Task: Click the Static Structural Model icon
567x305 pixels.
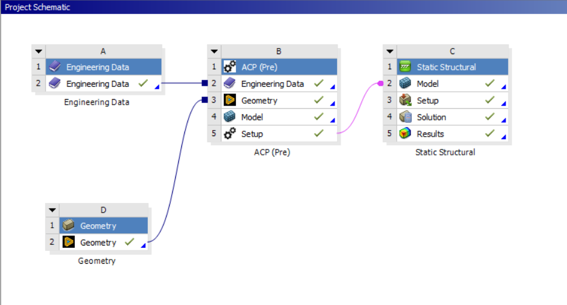Action: 405,84
